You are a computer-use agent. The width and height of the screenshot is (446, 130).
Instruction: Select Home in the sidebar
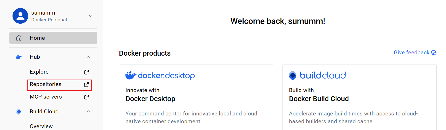37,38
